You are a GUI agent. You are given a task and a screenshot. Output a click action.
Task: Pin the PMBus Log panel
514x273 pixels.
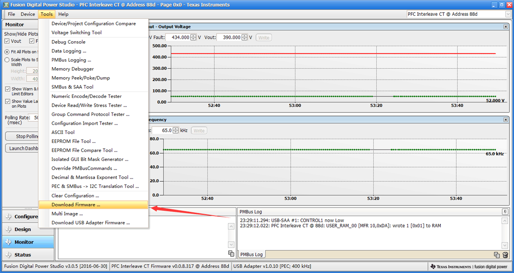pos(505,212)
